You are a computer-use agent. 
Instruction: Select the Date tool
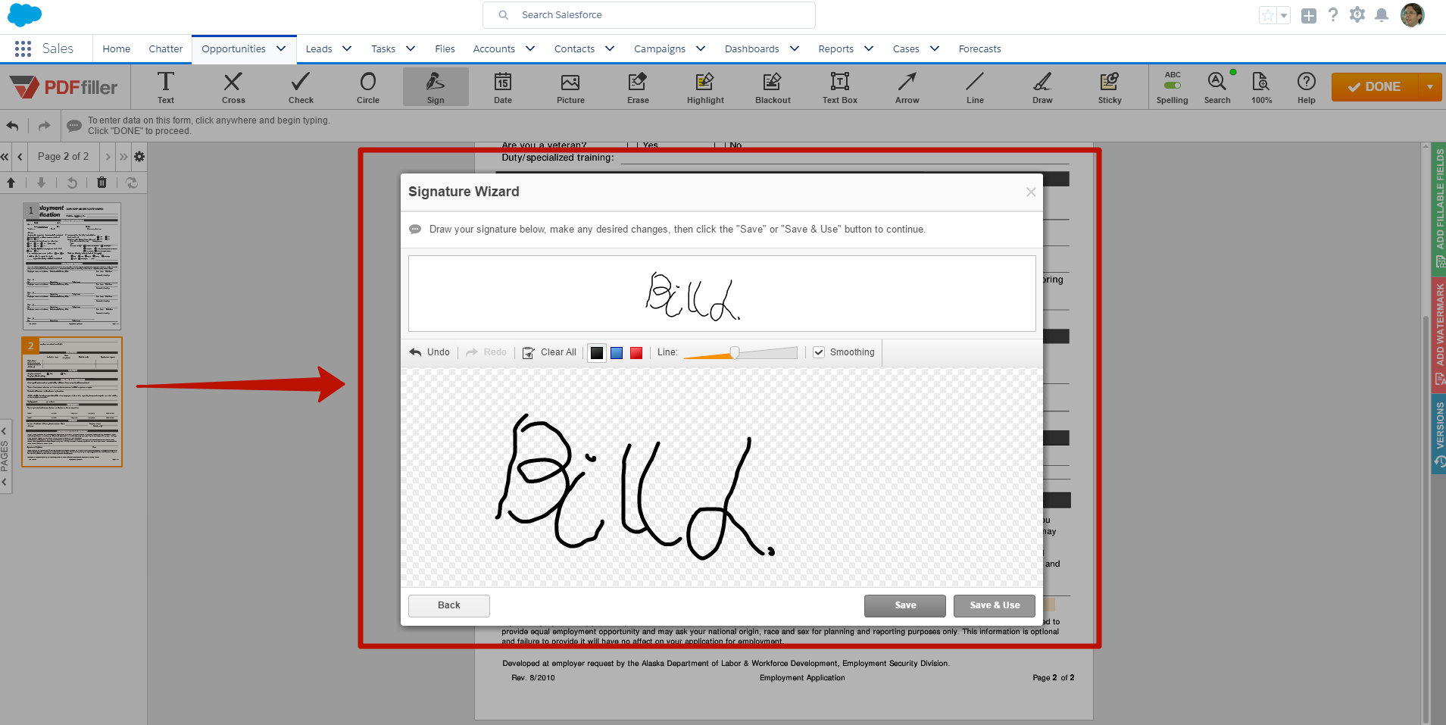point(503,86)
